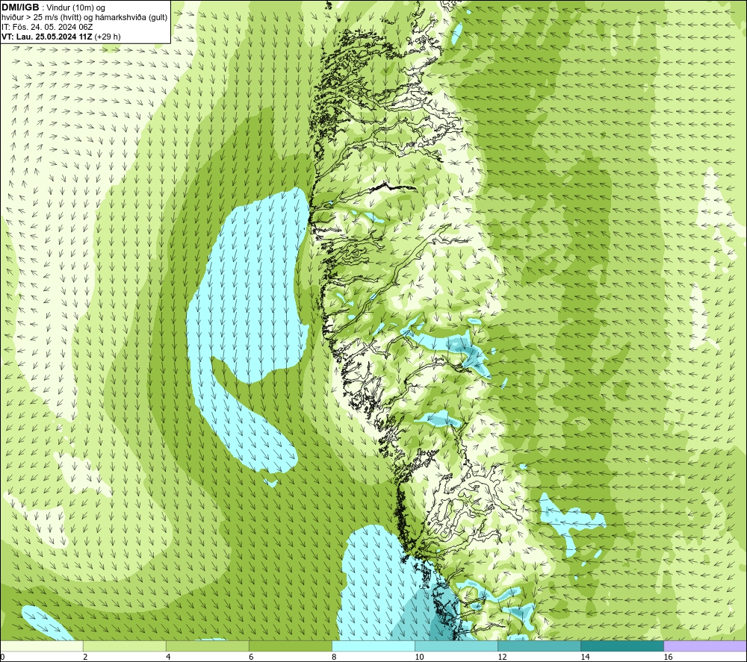Click the 10–12 m/s turquoise legend swatch

(456, 646)
